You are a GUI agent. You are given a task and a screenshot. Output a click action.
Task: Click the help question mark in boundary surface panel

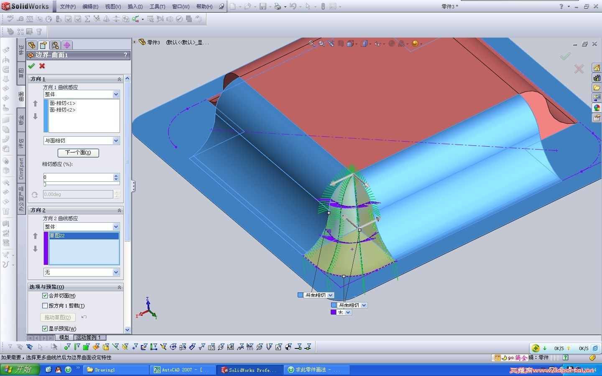tap(125, 55)
